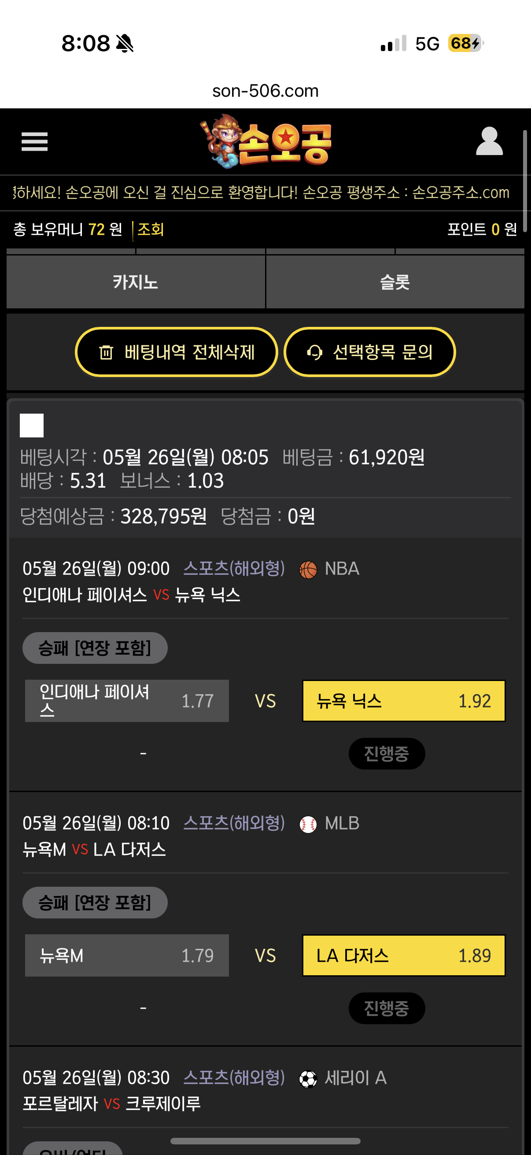Click the headset icon in 선택항목 문의
The width and height of the screenshot is (531, 1155).
314,352
